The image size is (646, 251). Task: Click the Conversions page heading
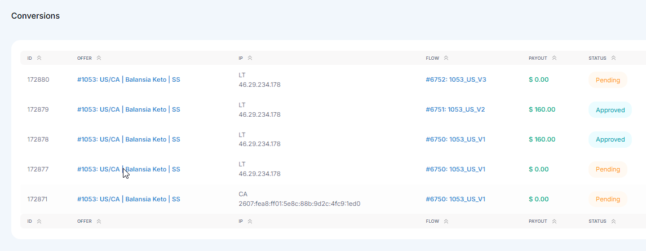(x=36, y=16)
